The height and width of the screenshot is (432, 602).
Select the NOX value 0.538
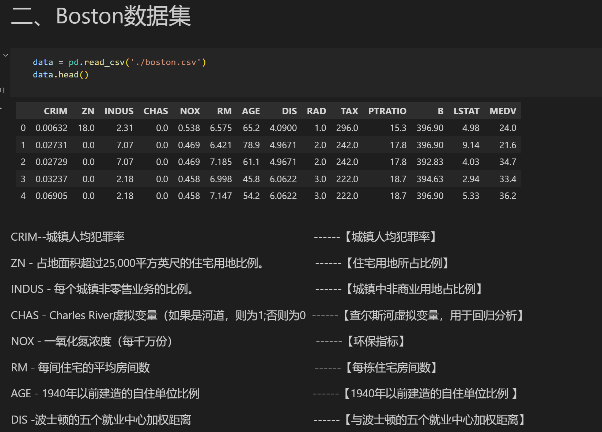(x=189, y=128)
